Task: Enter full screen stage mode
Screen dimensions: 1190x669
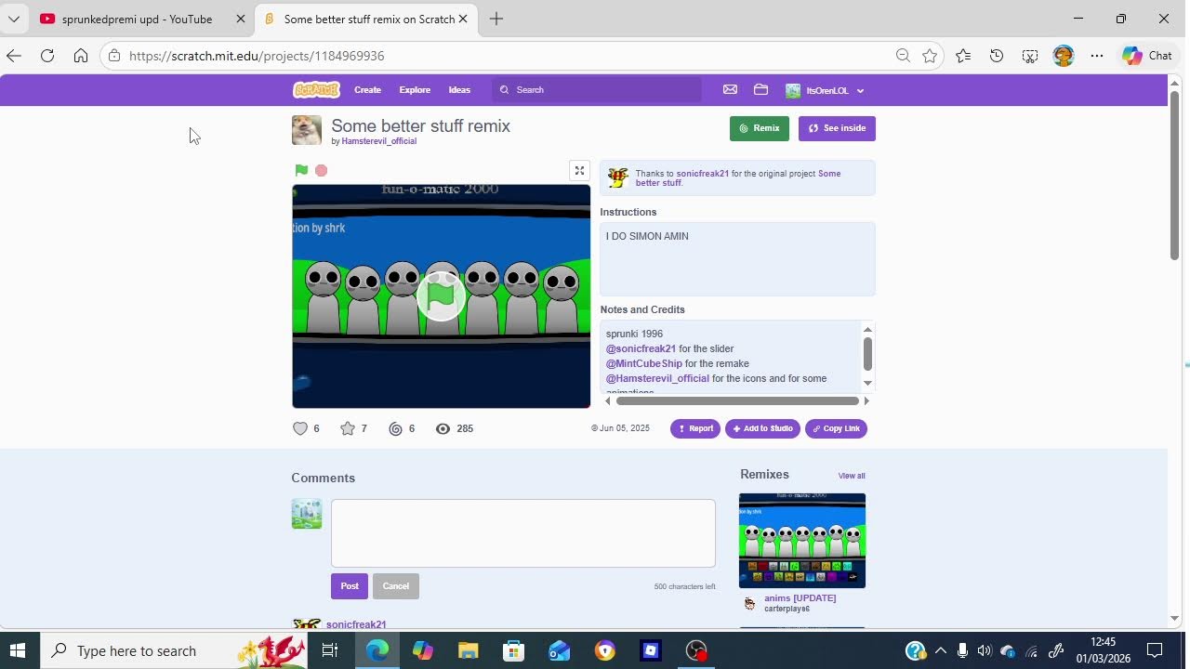Action: 579,170
